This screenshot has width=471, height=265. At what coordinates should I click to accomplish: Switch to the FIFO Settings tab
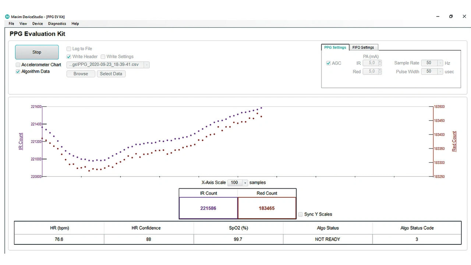363,47
